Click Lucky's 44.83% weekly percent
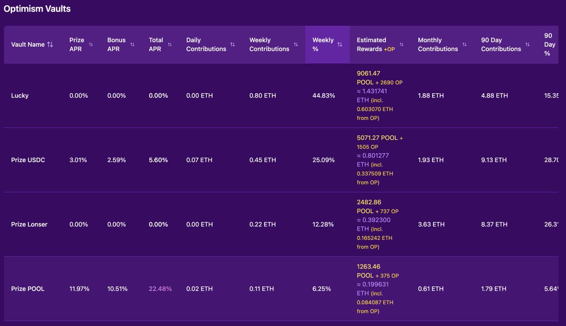This screenshot has width=566, height=326. [x=324, y=96]
